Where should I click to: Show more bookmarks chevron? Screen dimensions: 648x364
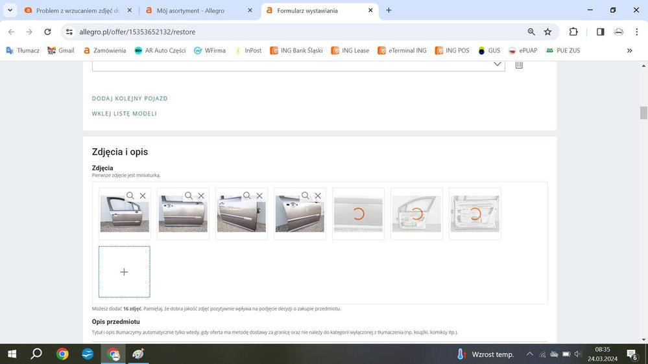[629, 51]
